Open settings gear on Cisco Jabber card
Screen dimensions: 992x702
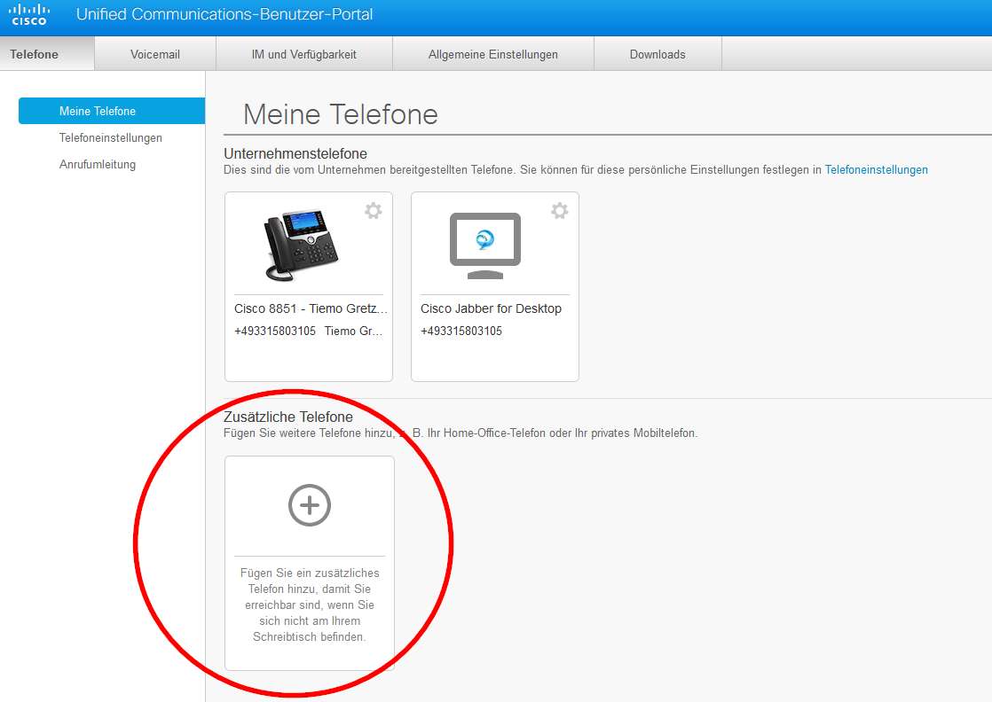point(559,210)
